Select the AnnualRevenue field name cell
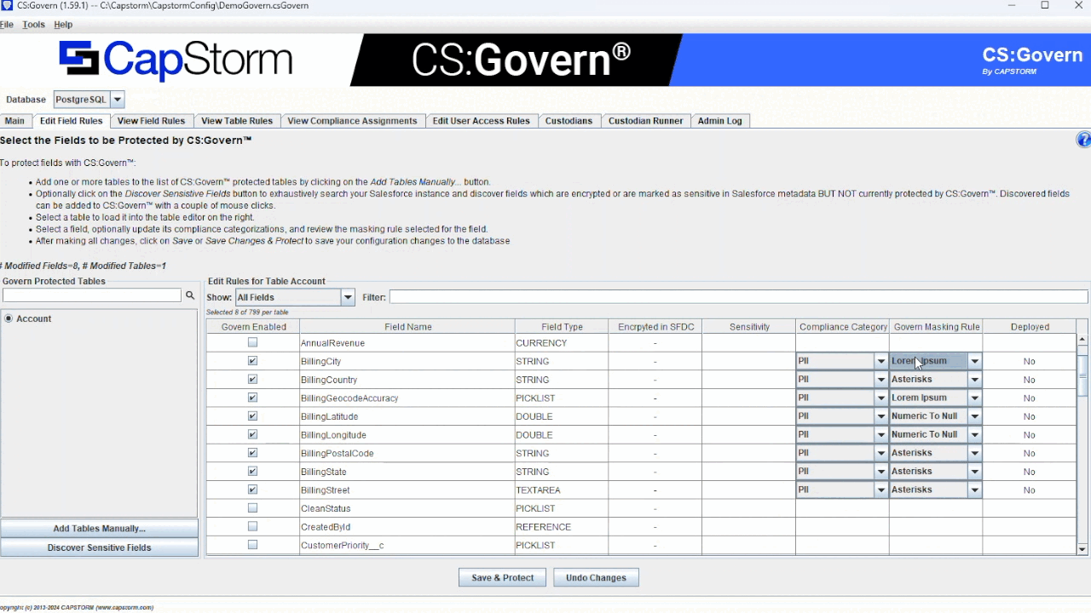The image size is (1091, 613). point(407,343)
